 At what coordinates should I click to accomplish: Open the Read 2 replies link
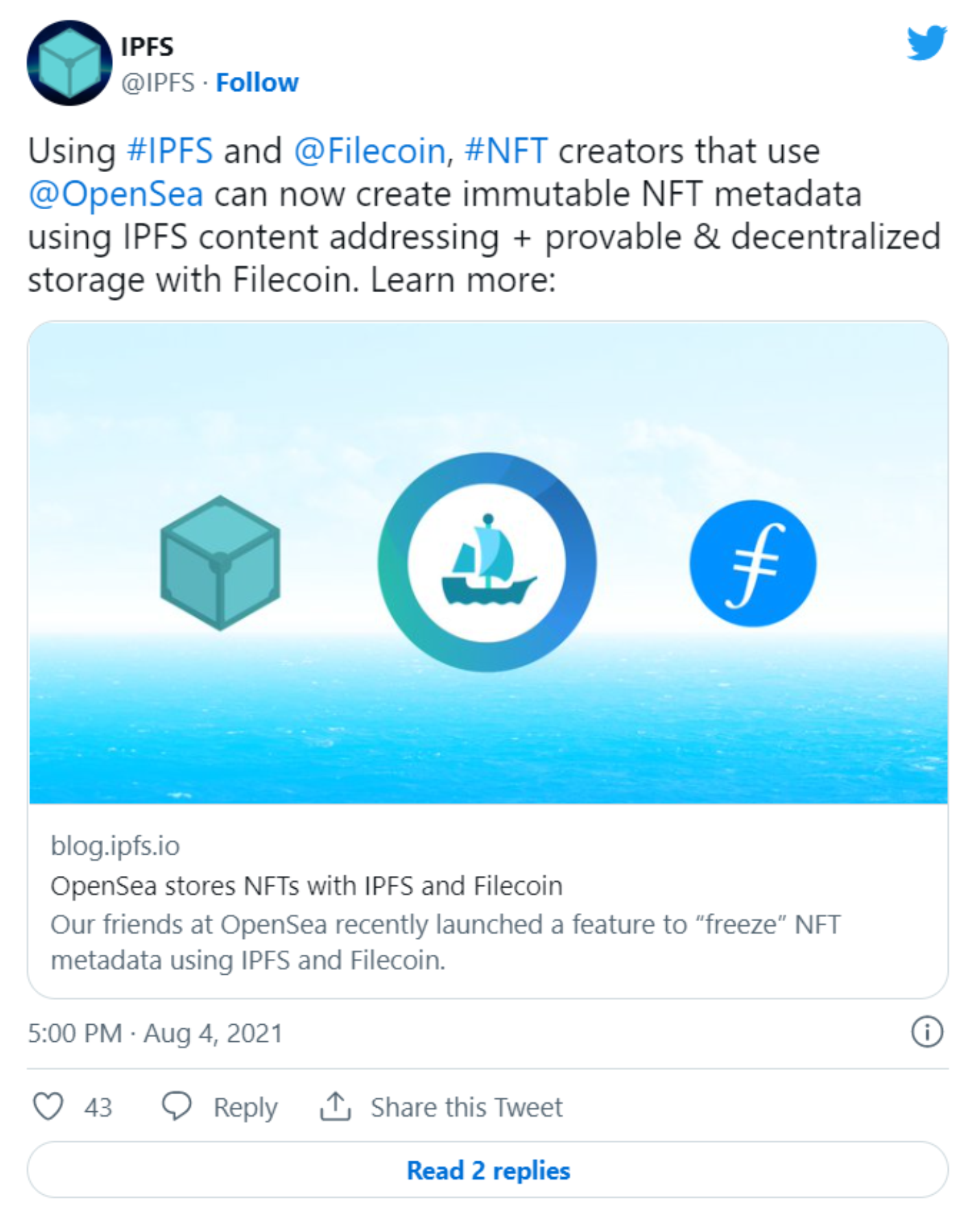(x=488, y=1169)
